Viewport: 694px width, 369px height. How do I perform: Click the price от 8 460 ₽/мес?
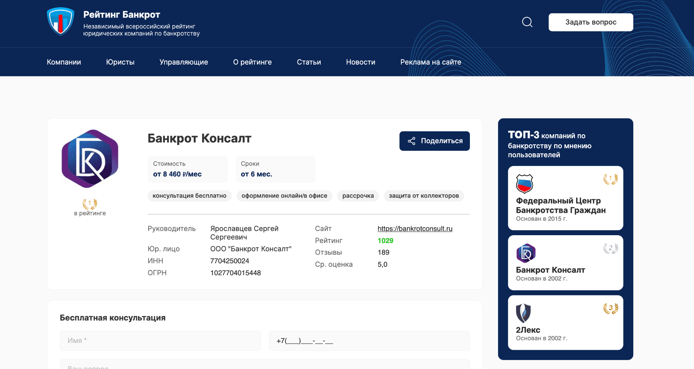click(x=177, y=174)
